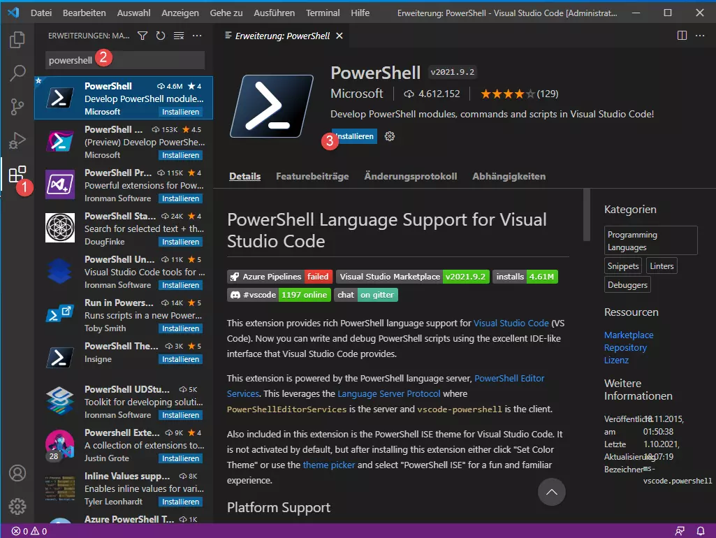Open the Manage gear in activity bar

[x=17, y=507]
